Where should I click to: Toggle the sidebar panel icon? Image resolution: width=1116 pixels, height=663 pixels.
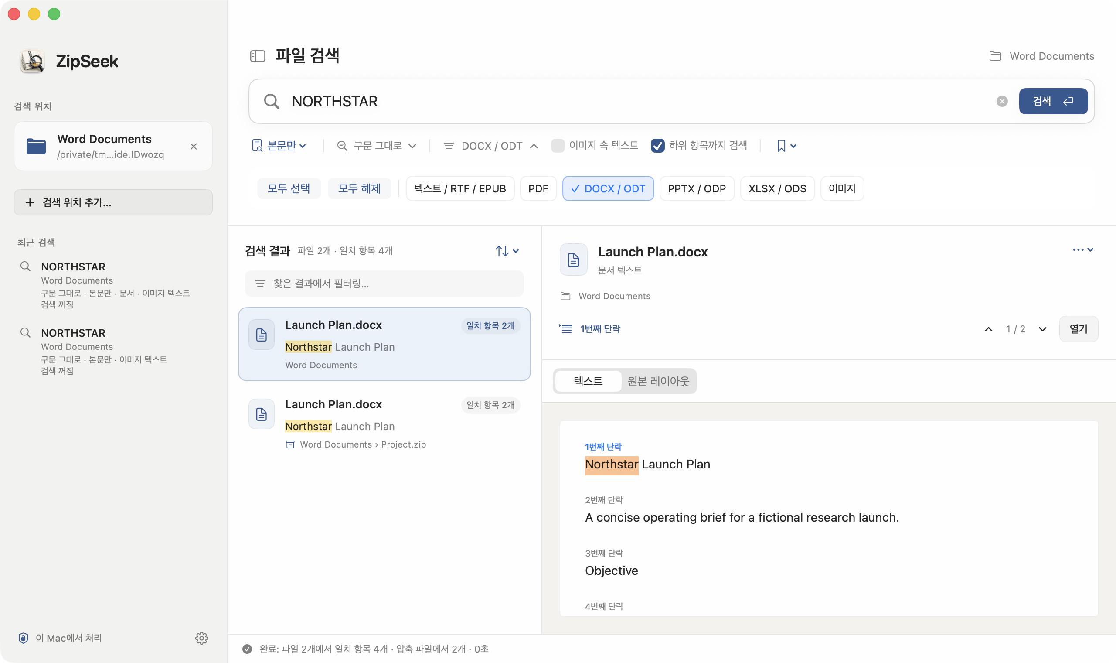tap(258, 56)
